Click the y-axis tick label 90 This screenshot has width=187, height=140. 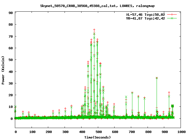(11, 13)
